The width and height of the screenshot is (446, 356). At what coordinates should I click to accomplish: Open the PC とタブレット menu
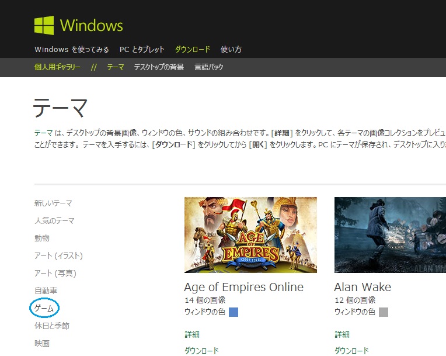(142, 50)
